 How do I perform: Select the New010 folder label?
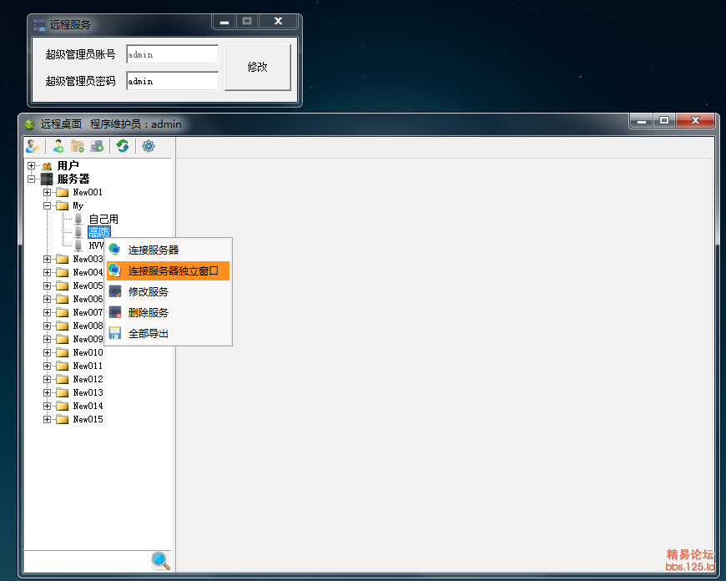click(88, 352)
